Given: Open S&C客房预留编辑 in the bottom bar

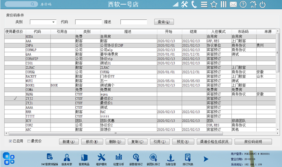Looking at the screenshot, I should pos(50,159).
